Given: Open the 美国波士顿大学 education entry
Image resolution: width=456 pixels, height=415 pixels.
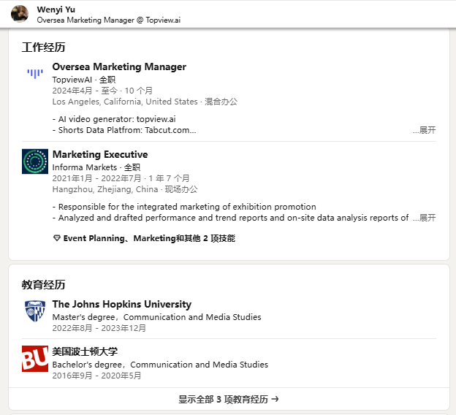Looking at the screenshot, I should (x=85, y=351).
